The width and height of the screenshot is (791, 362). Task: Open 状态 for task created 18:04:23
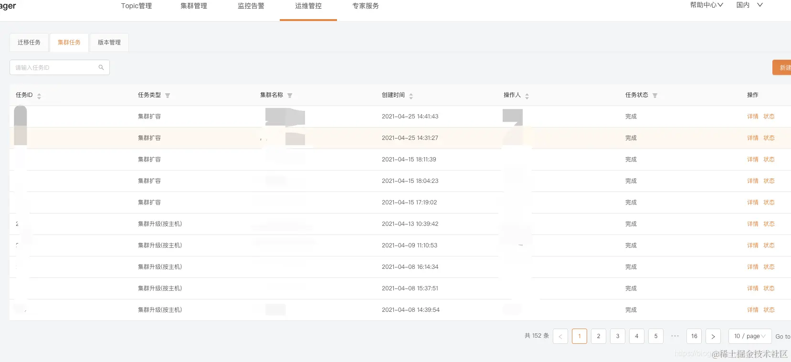(769, 181)
